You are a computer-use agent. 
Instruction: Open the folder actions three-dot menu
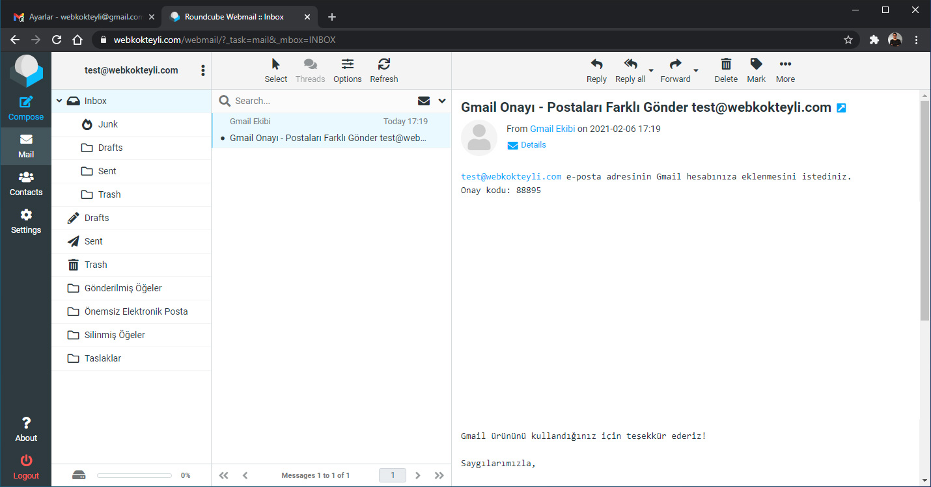tap(203, 70)
